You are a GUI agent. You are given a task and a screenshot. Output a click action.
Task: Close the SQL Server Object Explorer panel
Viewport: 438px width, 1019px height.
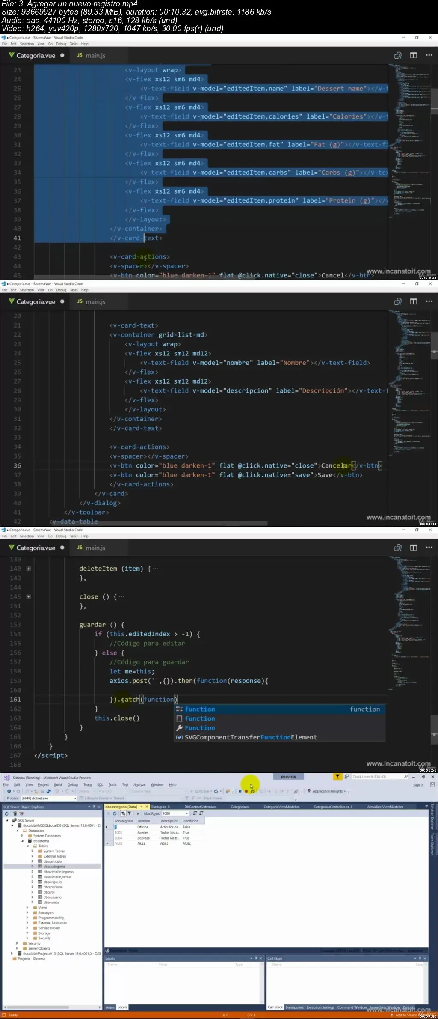coord(99,807)
